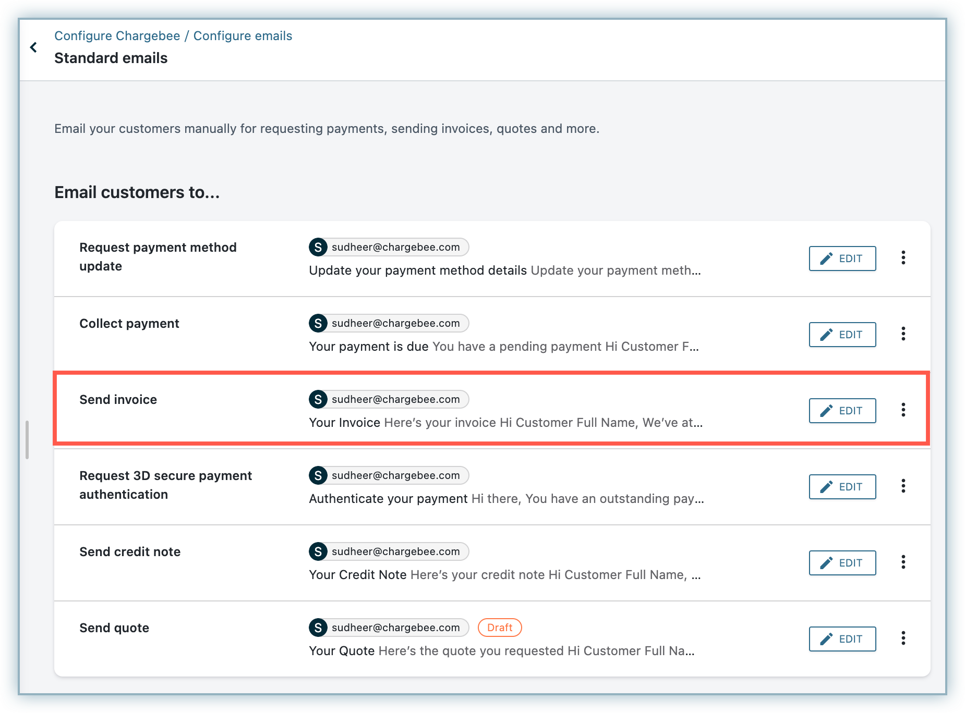Click sender email chip in Collect payment row
The height and width of the screenshot is (713, 965).
click(395, 324)
